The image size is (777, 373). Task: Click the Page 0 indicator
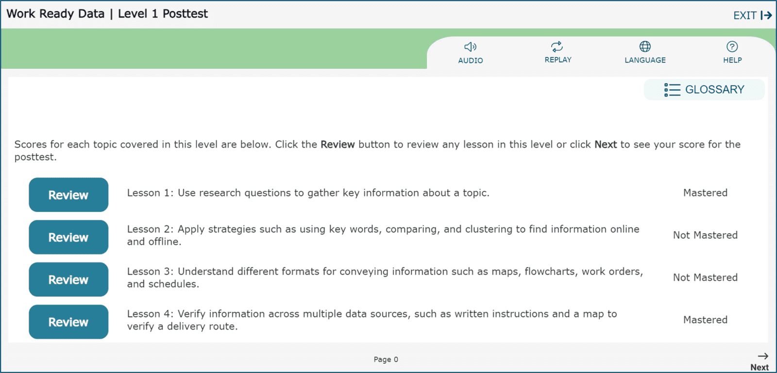[386, 359]
